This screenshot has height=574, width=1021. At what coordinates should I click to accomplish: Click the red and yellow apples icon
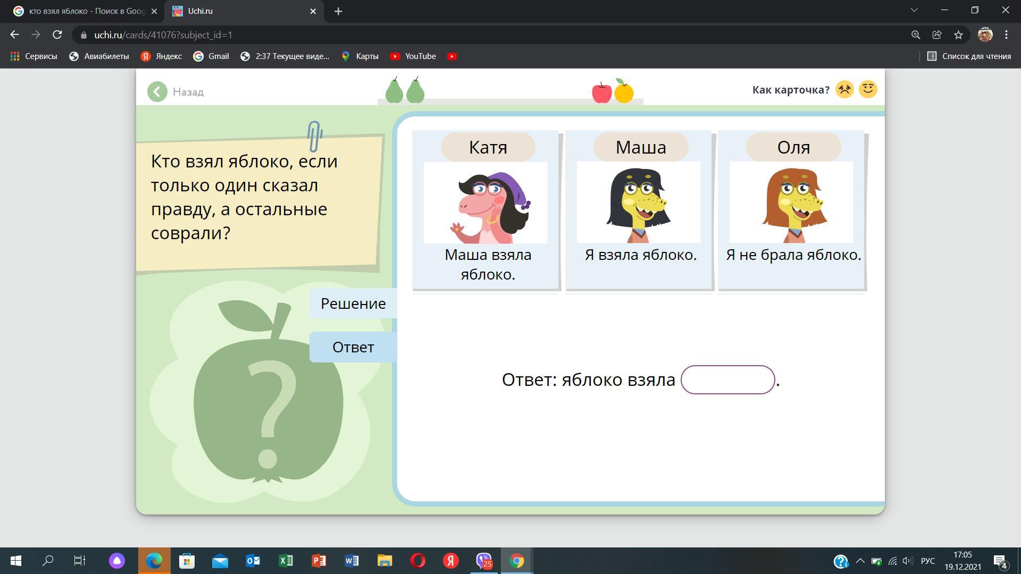click(x=613, y=92)
